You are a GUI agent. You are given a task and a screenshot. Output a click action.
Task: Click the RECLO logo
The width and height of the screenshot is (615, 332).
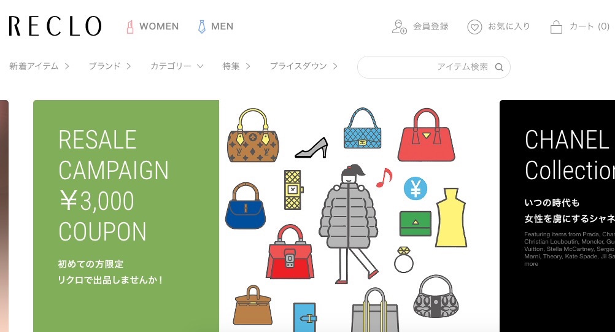coord(55,26)
